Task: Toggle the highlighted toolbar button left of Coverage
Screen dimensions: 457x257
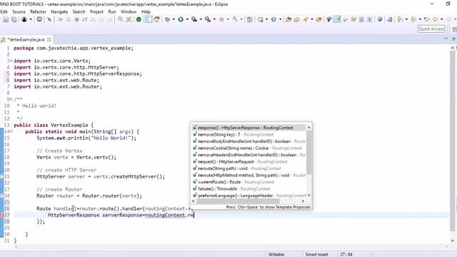Action: pyautogui.click(x=148, y=19)
